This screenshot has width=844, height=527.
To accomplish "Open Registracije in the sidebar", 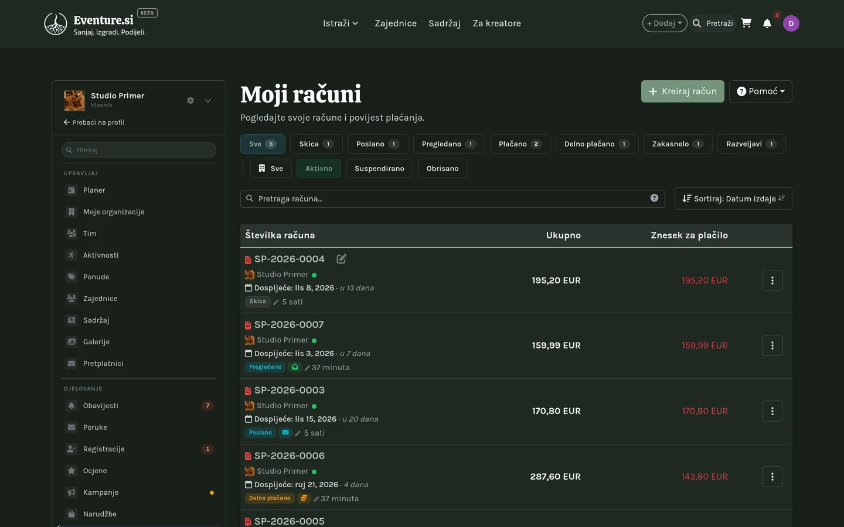I will (139, 449).
